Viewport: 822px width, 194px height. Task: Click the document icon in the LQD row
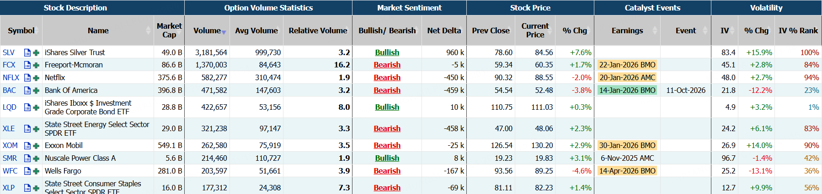[x=27, y=107]
